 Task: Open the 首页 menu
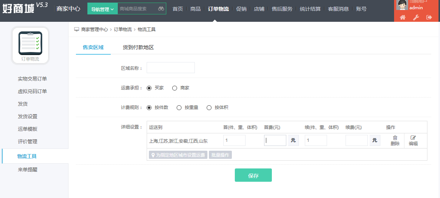coord(178,9)
